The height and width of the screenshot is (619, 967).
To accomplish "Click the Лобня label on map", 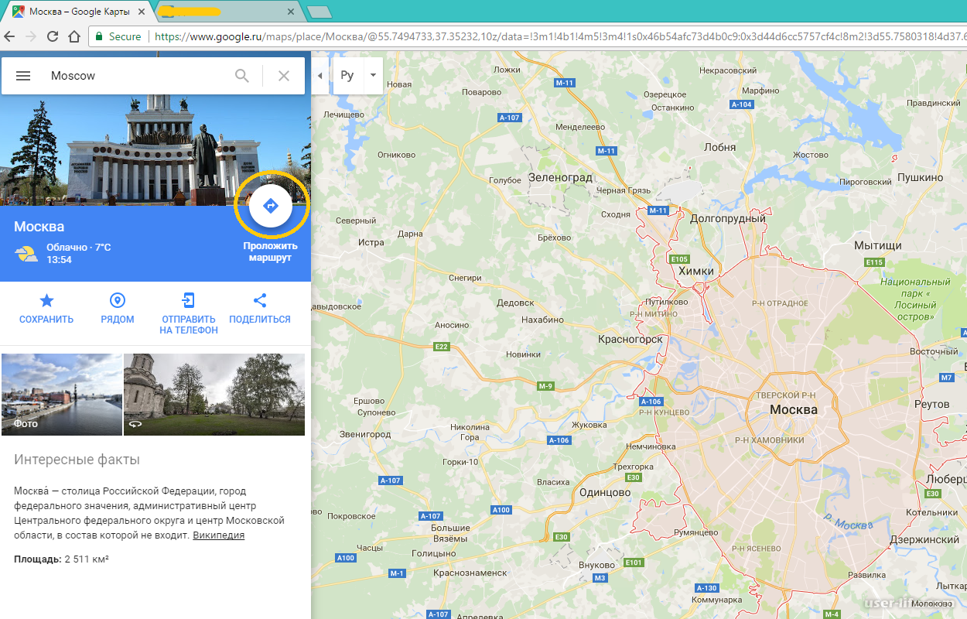I will [720, 147].
